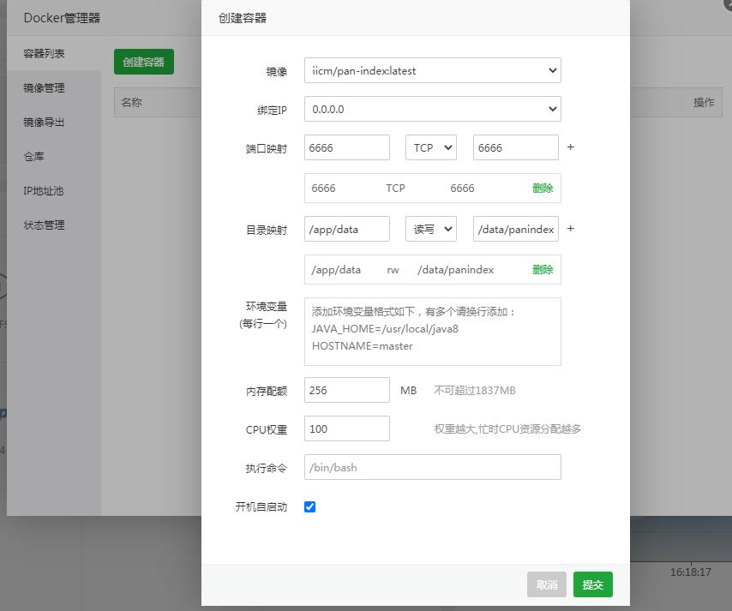Open the 镜像 image dropdown

432,70
